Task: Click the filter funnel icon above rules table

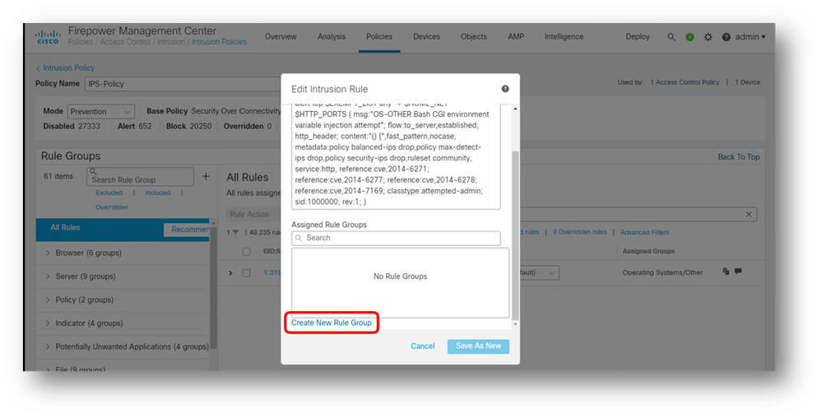Action: coord(235,232)
